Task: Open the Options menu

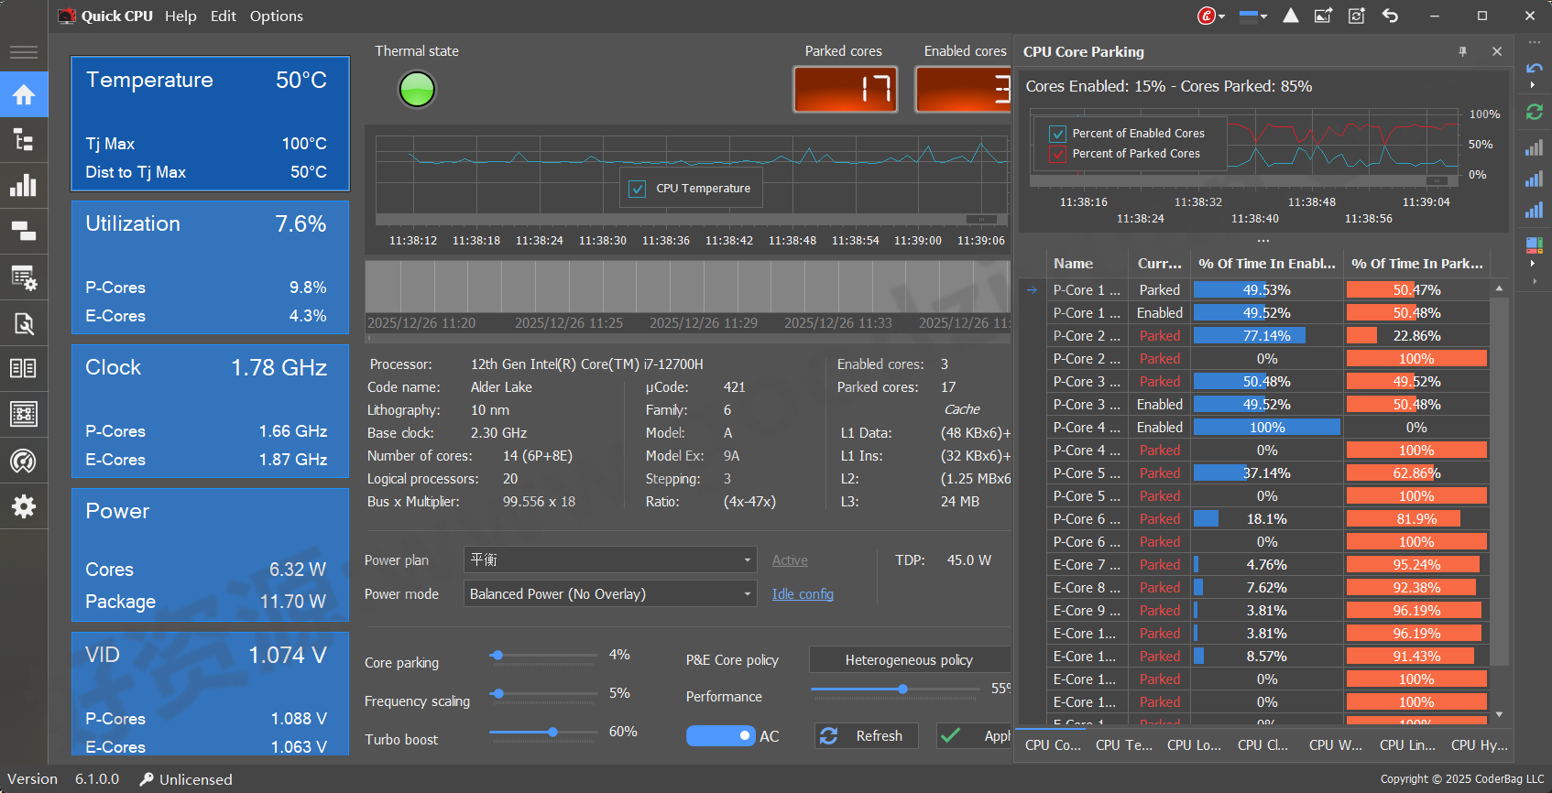Action: [276, 16]
